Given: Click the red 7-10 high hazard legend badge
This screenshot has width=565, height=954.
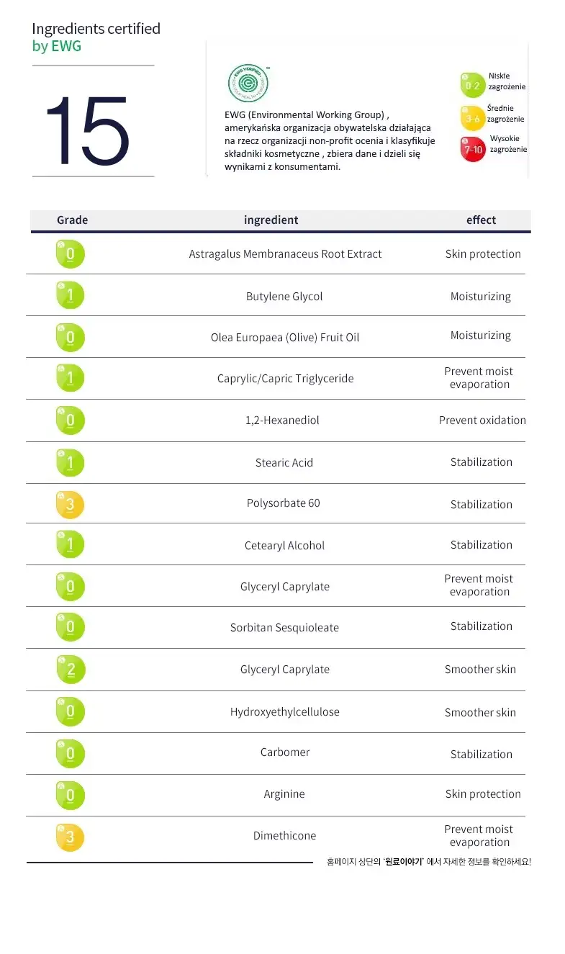Looking at the screenshot, I should click(x=473, y=149).
